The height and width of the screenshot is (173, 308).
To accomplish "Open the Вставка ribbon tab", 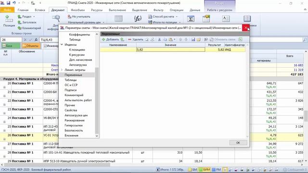I will 40,10.
